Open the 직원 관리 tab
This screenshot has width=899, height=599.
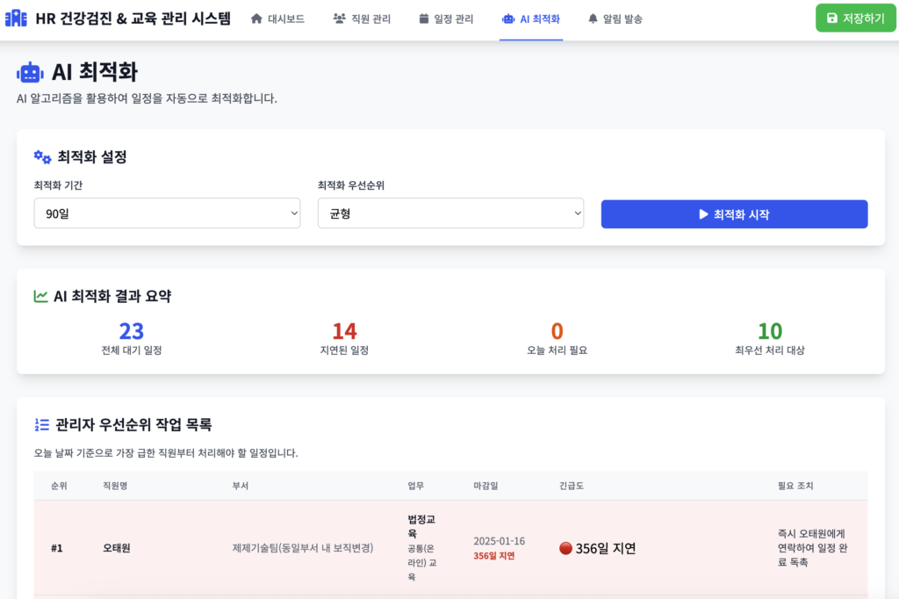[x=362, y=18]
